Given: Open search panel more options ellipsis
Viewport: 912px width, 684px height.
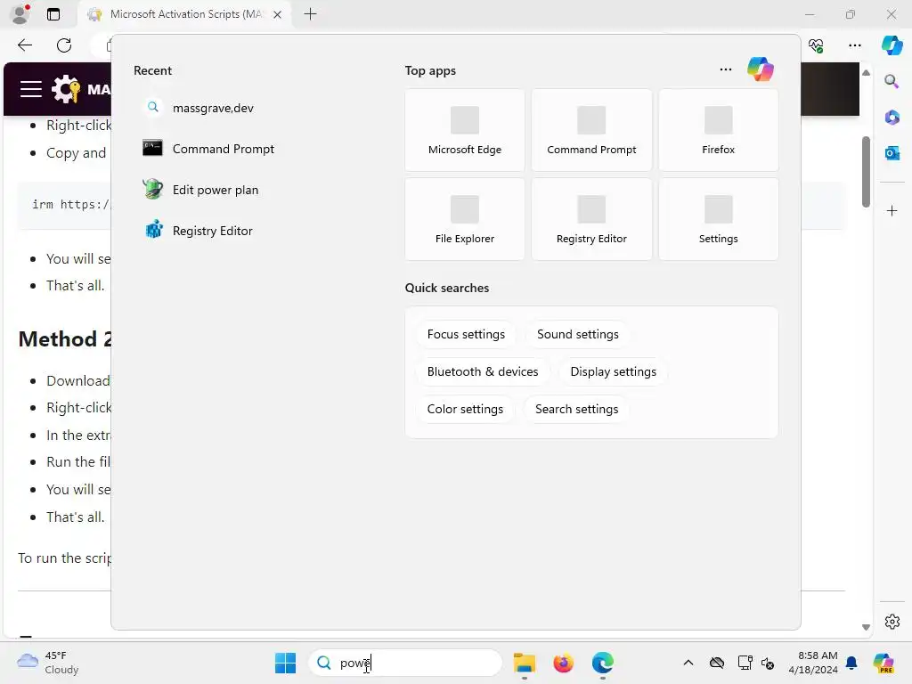Looking at the screenshot, I should pyautogui.click(x=725, y=69).
